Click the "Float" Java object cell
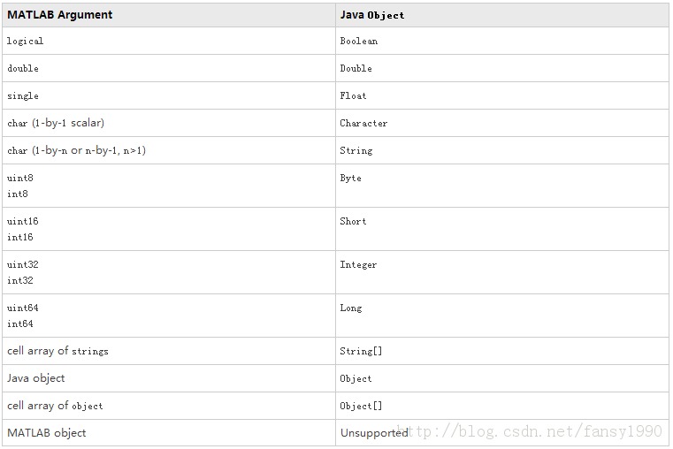673x449 pixels. point(353,95)
